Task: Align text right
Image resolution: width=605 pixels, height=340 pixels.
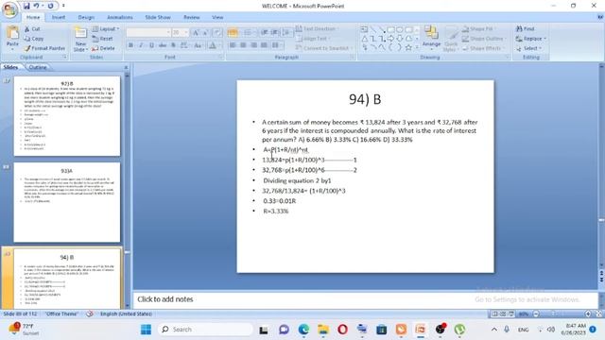Action: point(253,45)
